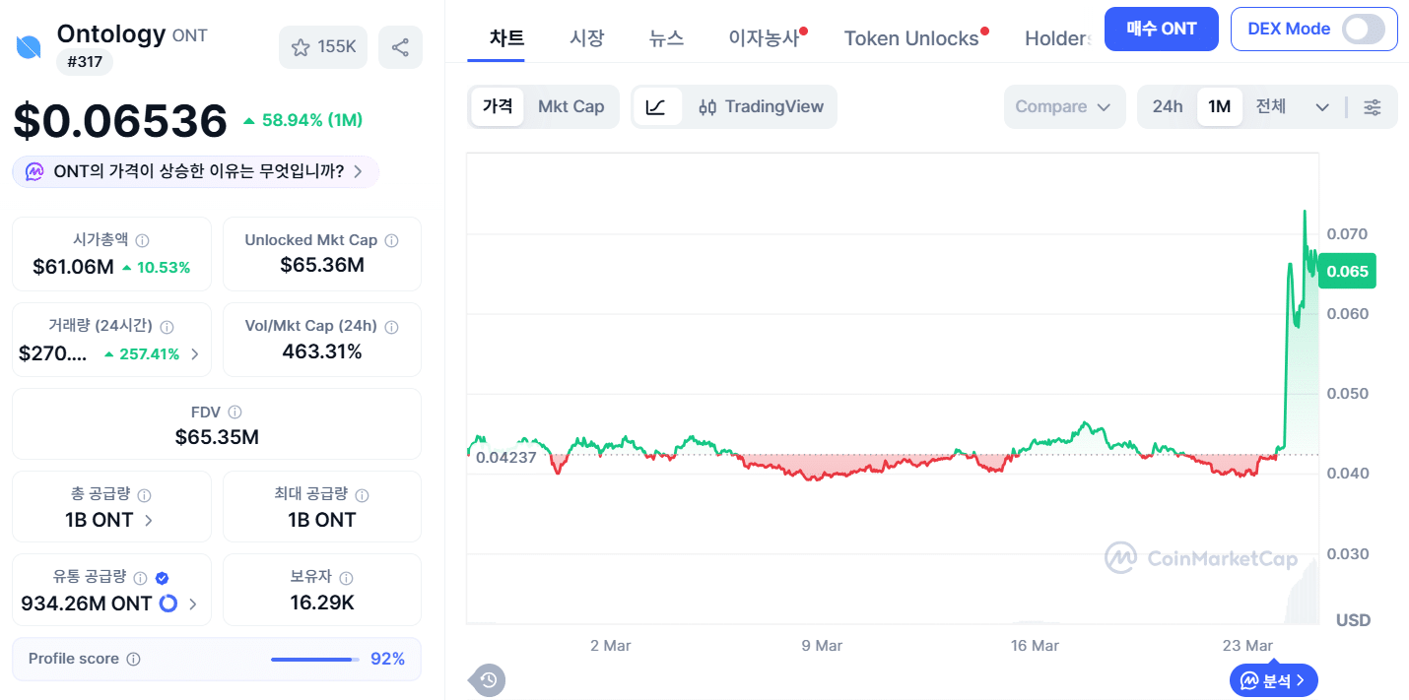Switch to the 시장 tab

[x=587, y=37]
